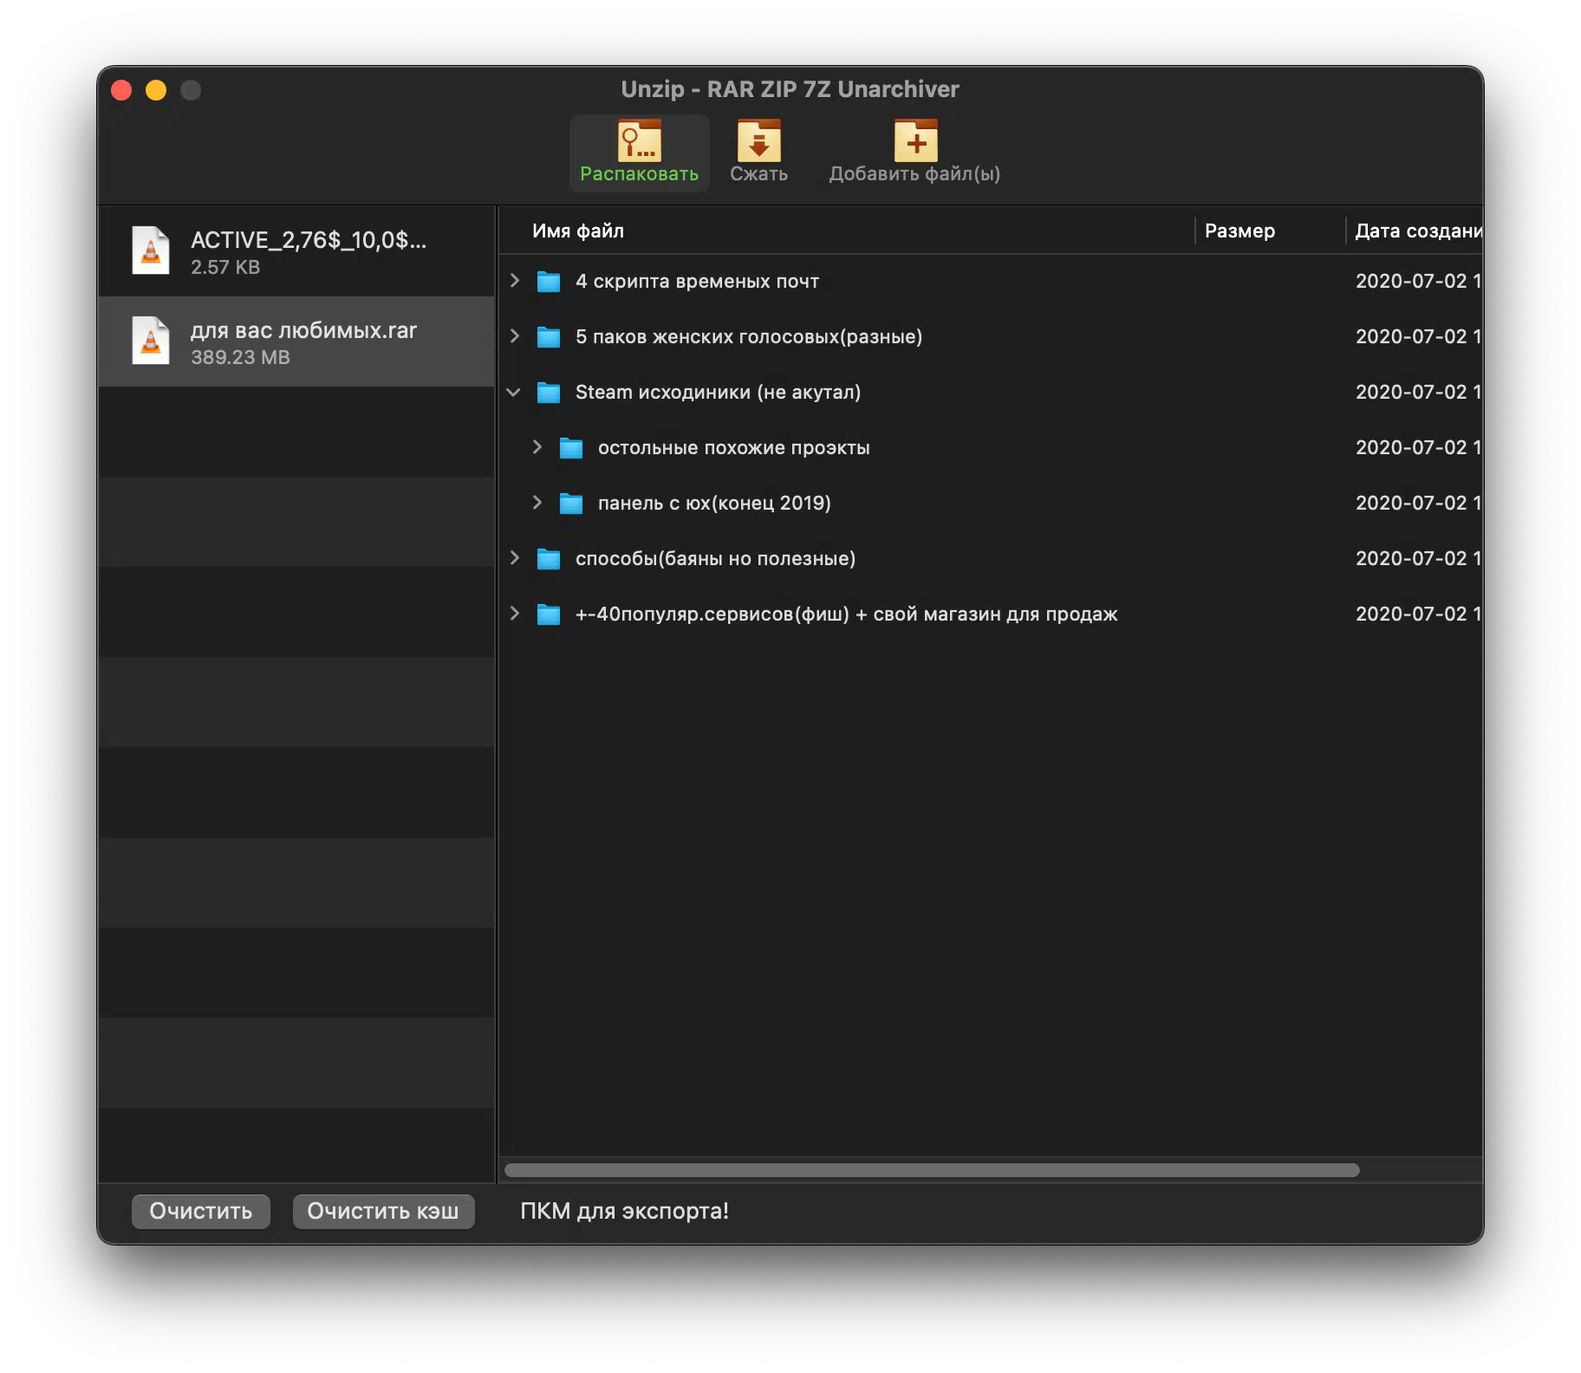Sort by the Размер column header
The height and width of the screenshot is (1373, 1581).
point(1239,231)
